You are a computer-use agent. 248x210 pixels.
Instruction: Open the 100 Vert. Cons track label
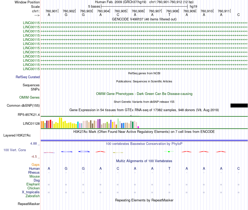[x=15, y=150]
